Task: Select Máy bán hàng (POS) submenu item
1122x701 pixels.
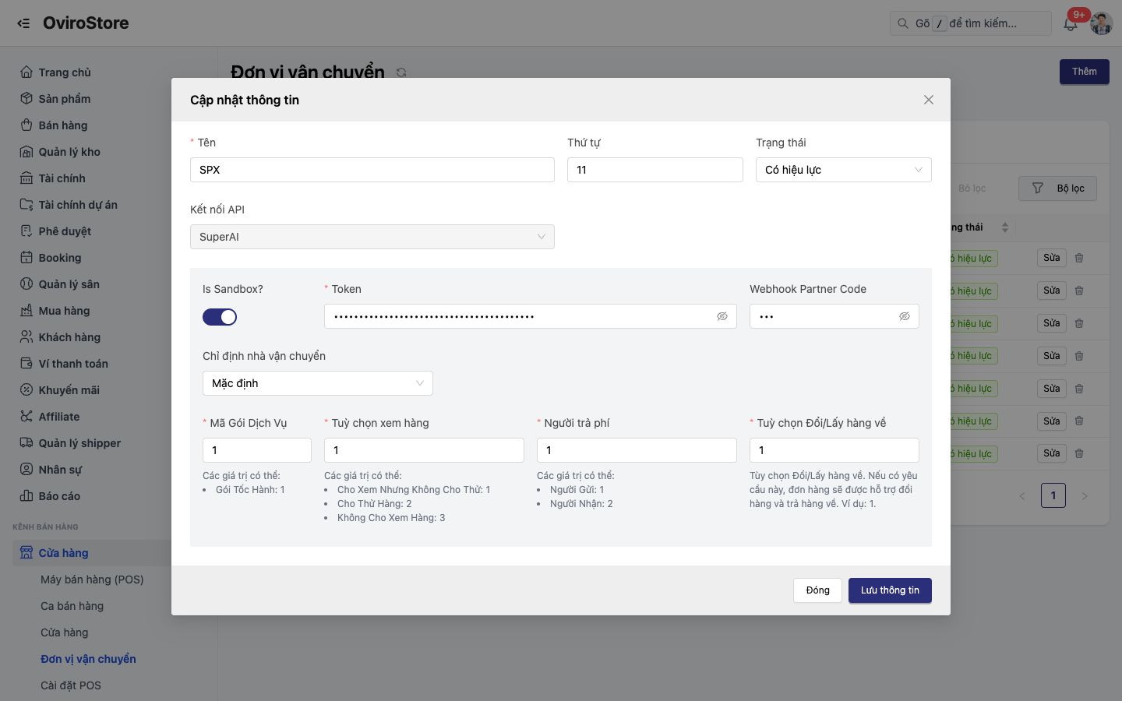Action: tap(92, 579)
